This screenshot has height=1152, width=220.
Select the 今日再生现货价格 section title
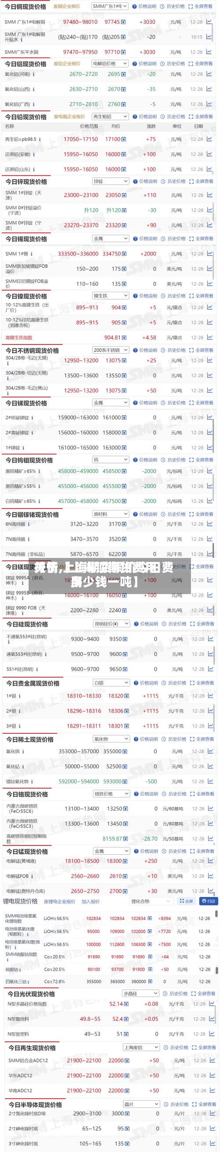click(x=32, y=1048)
